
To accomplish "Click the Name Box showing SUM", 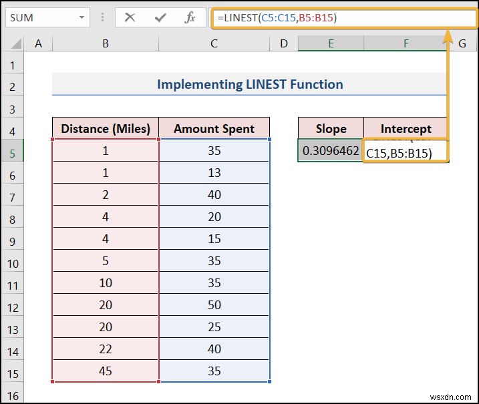I will [47, 17].
